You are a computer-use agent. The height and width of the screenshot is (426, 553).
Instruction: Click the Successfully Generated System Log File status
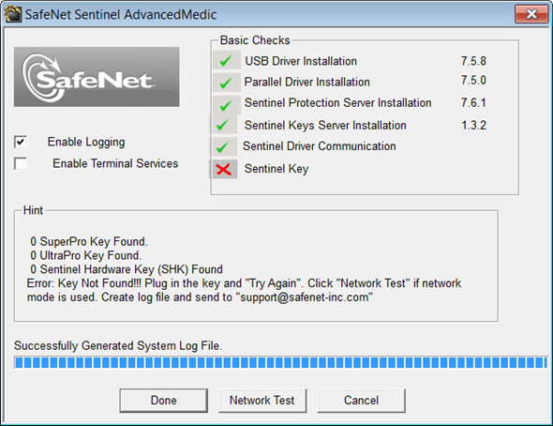(118, 345)
